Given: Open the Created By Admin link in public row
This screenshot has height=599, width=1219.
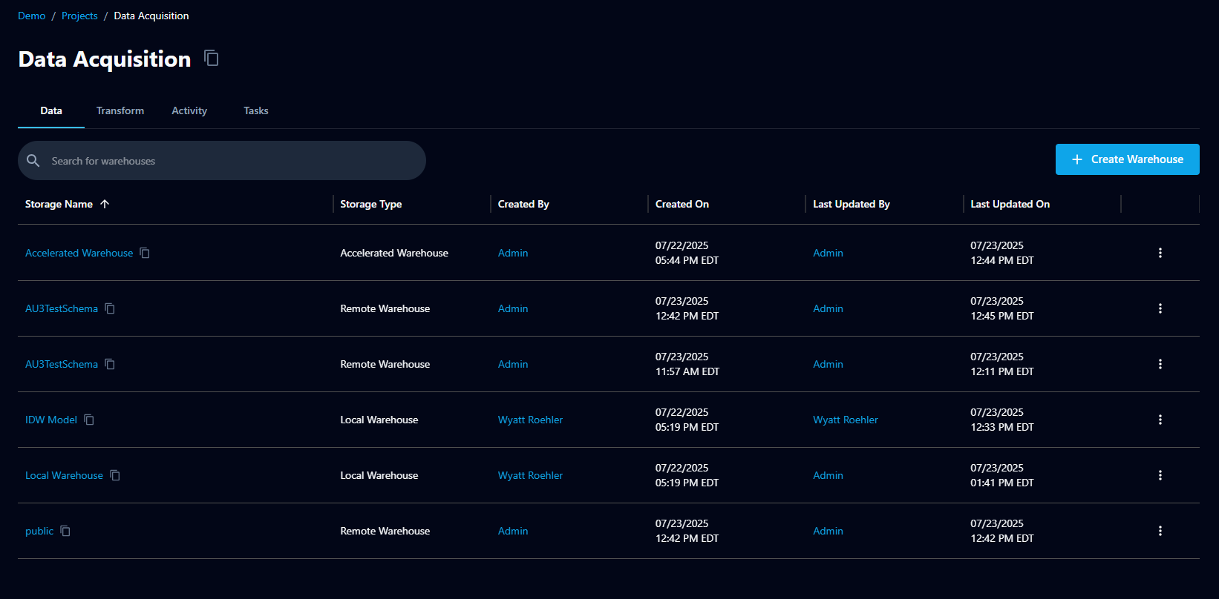Looking at the screenshot, I should coord(513,531).
